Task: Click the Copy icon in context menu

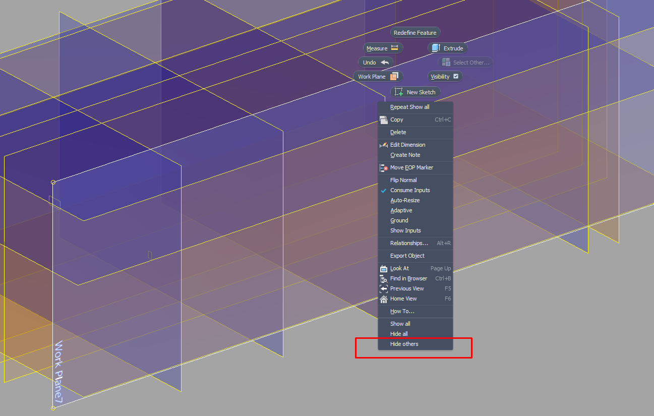Action: coord(384,120)
